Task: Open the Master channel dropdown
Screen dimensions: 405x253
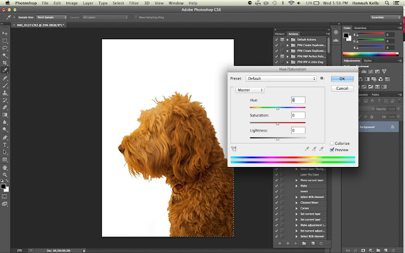Action: tap(249, 90)
